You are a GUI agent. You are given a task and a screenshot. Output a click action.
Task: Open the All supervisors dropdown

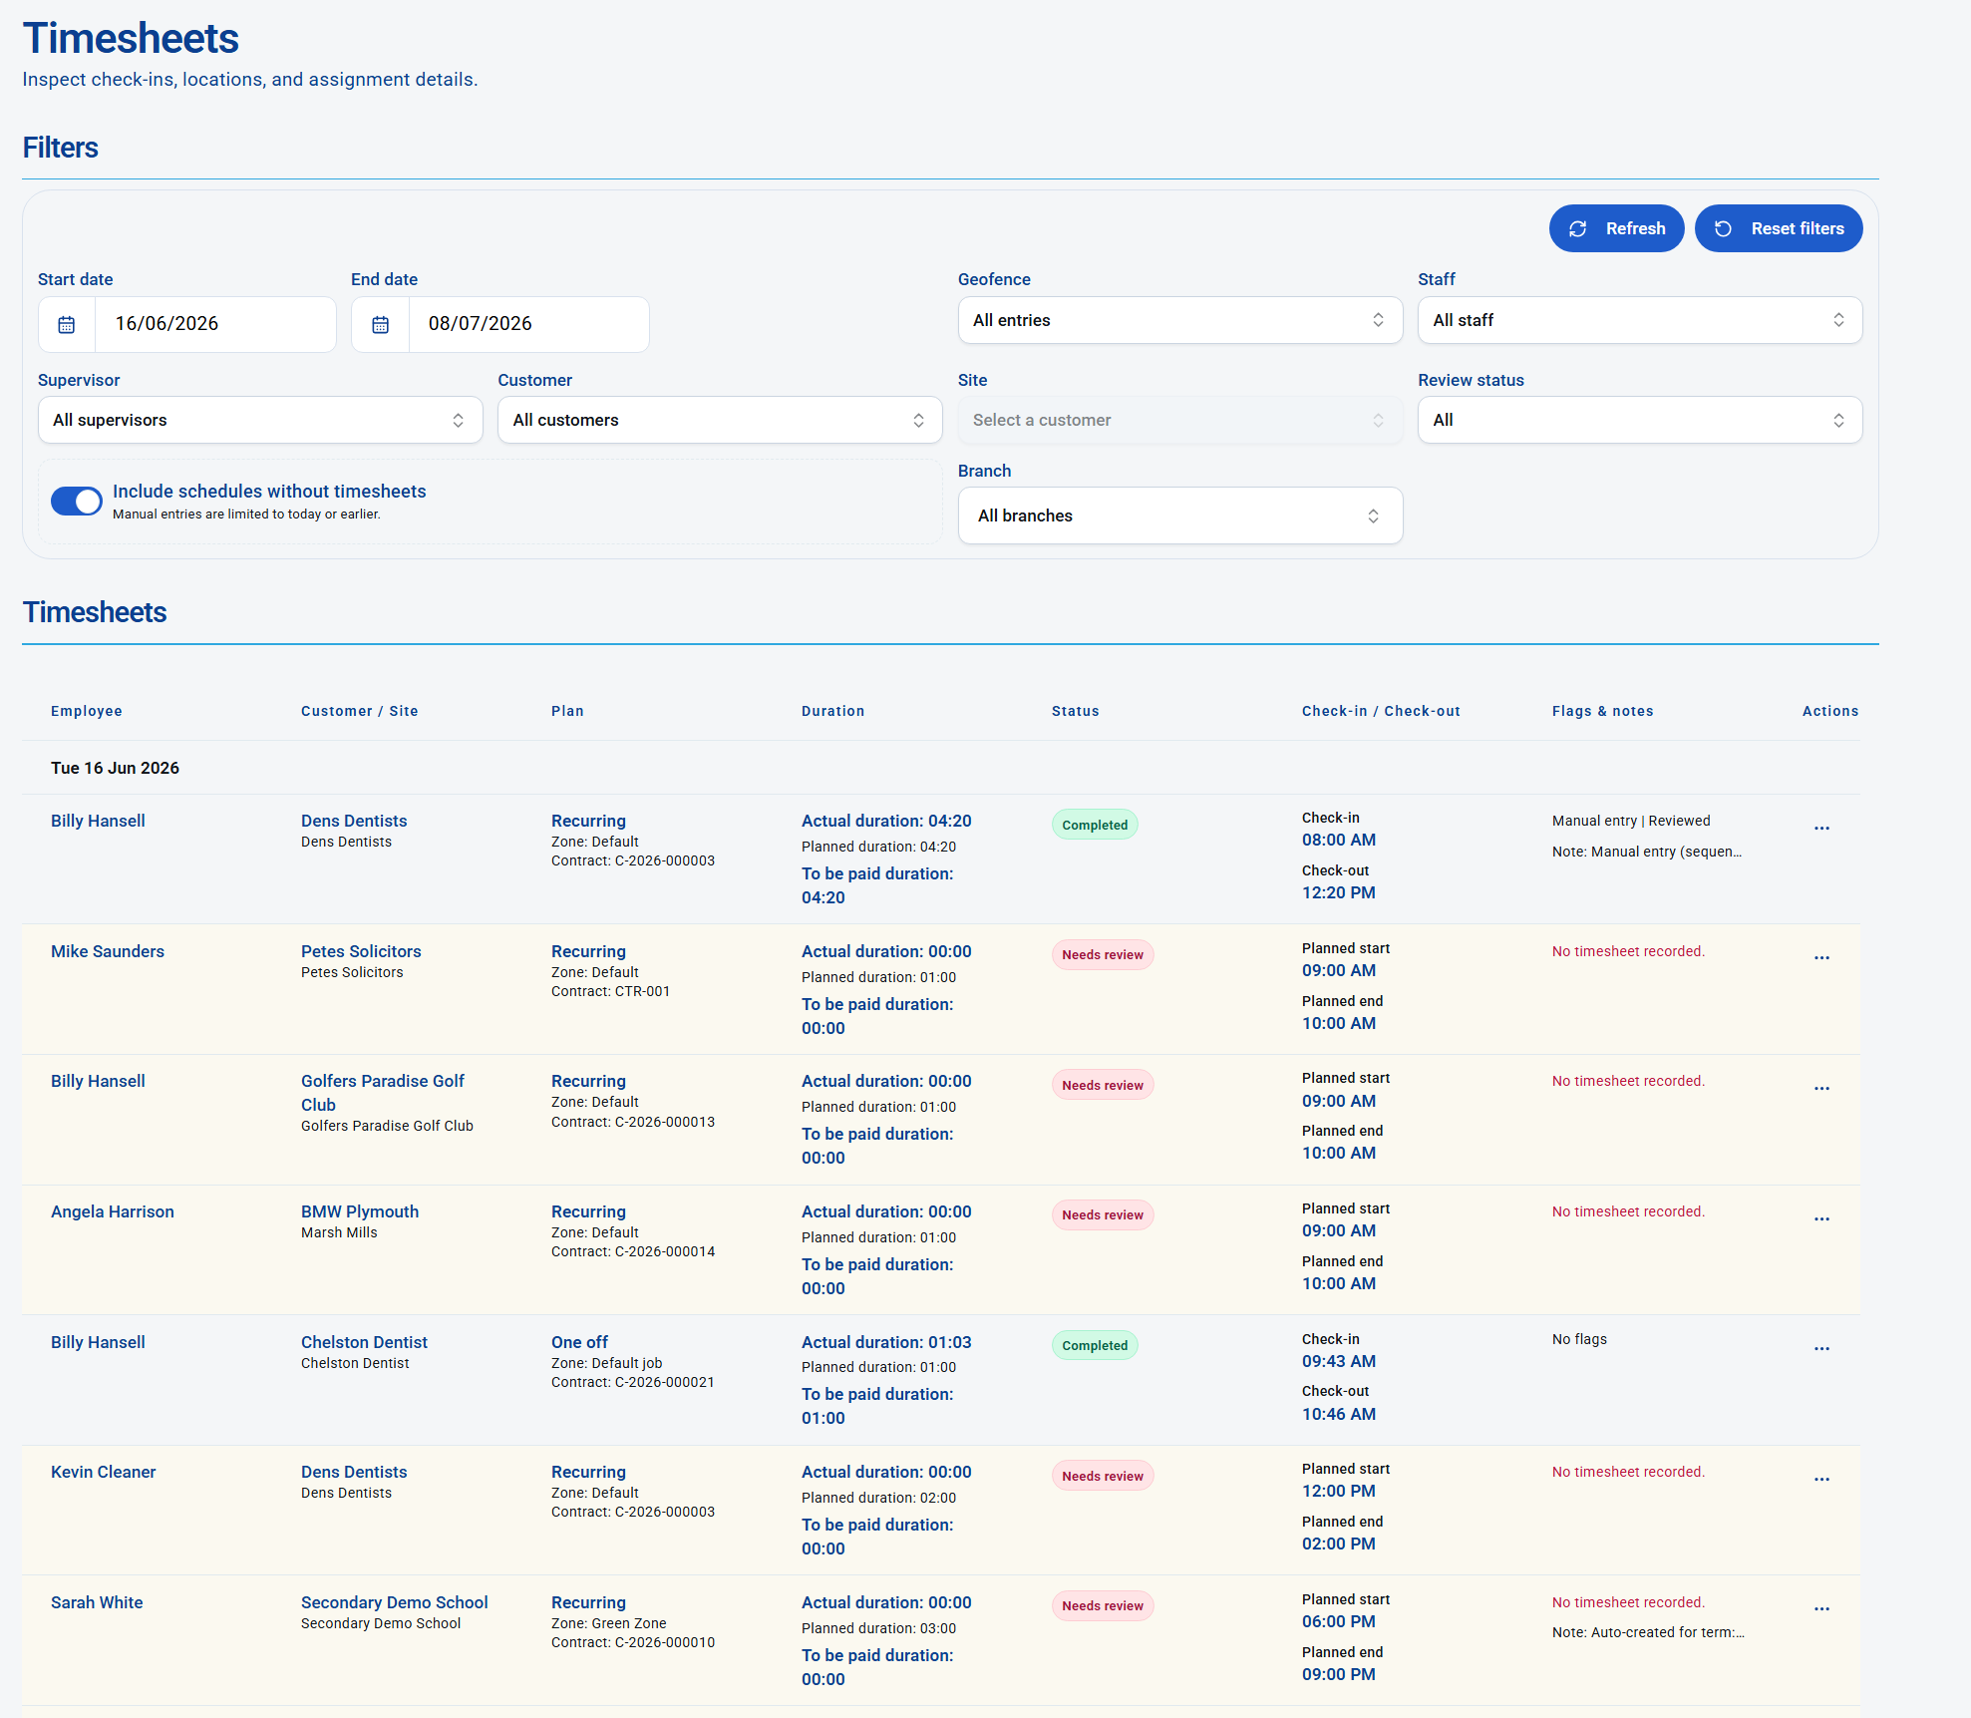click(260, 420)
